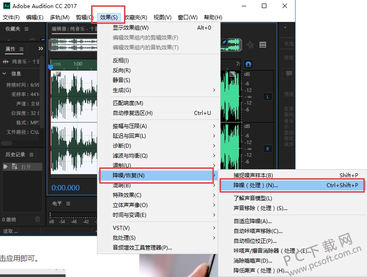Expand 特殊效果(C) submenu

pos(159,195)
